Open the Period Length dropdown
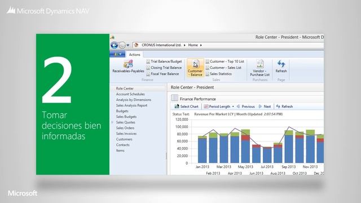 coord(219,107)
